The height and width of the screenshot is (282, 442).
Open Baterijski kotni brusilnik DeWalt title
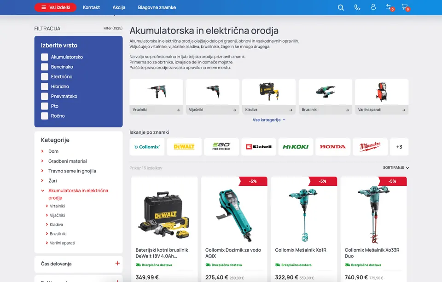click(162, 253)
